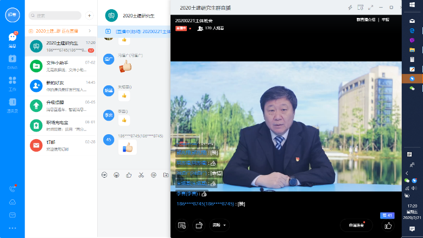Image resolution: width=423 pixels, height=238 pixels.
Task: Click the send file folder icon in chat toolbar
Action: 166,175
